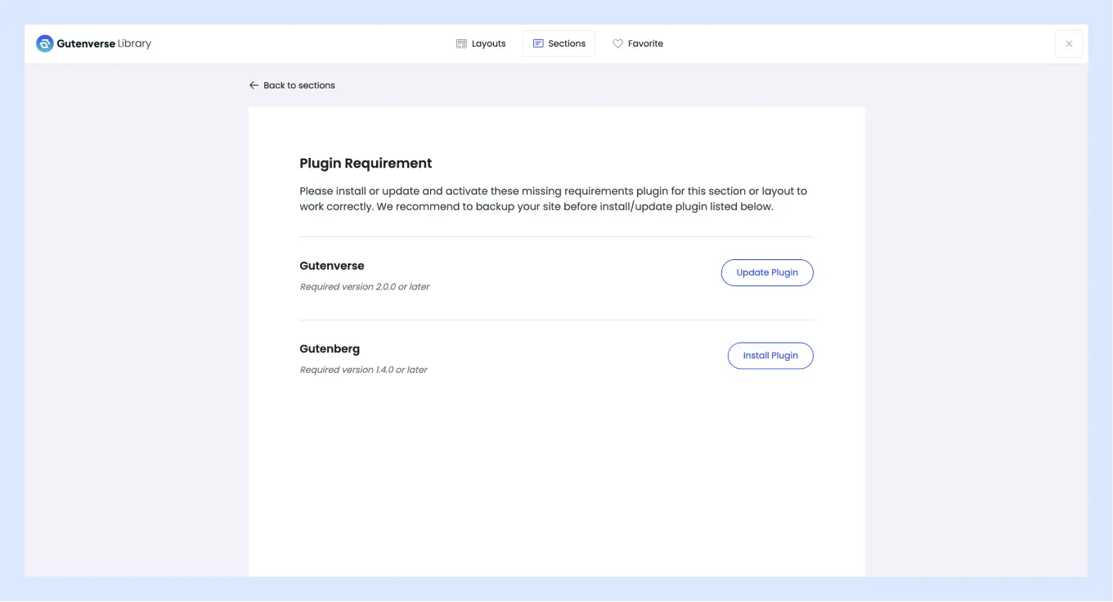The height and width of the screenshot is (602, 1113).
Task: Click the Layouts grid icon
Action: (461, 43)
